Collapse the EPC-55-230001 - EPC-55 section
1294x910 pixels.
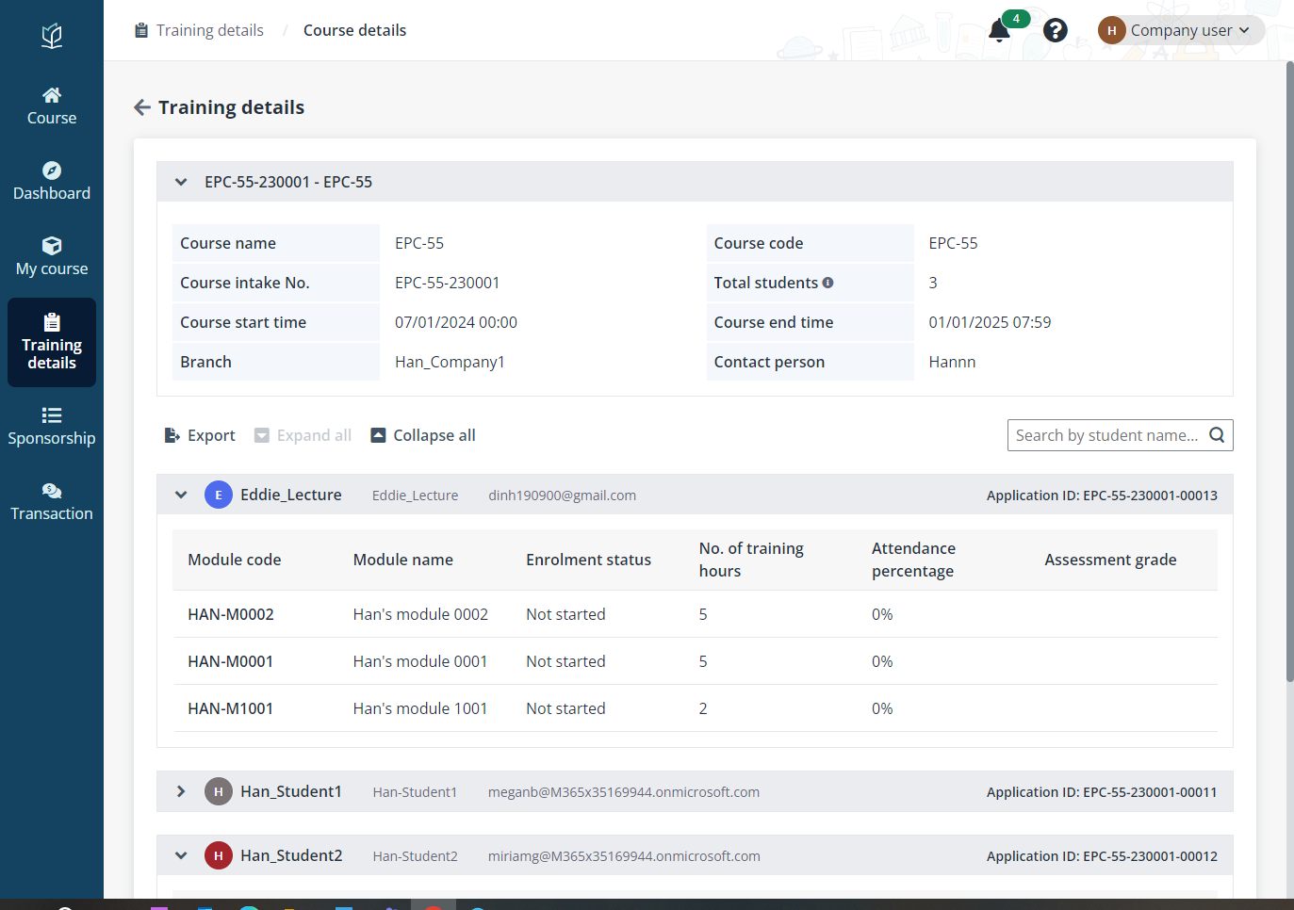pos(181,182)
